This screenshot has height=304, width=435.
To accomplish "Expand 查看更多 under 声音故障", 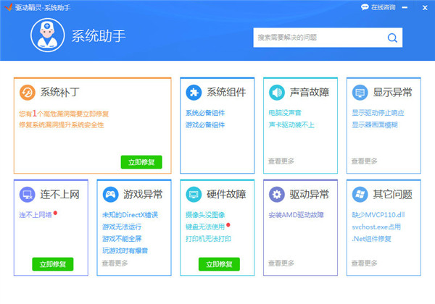I will (281, 161).
